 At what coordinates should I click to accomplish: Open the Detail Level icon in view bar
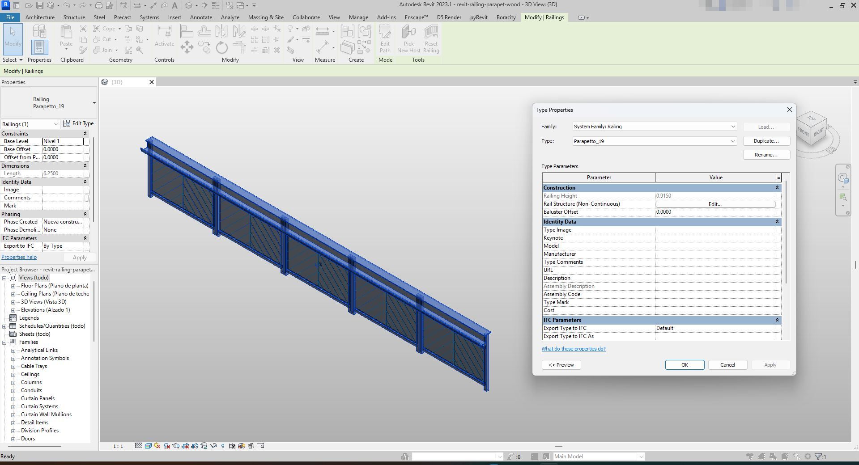click(139, 446)
